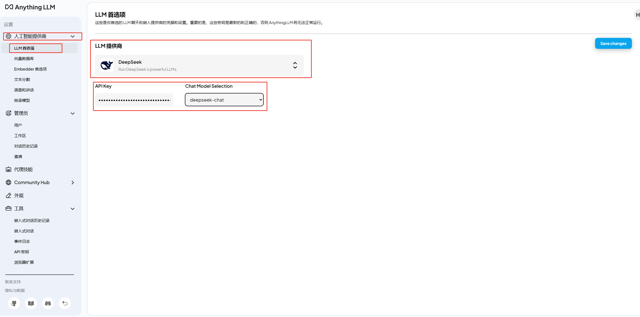Click the API Key input field
The height and width of the screenshot is (317, 640).
pyautogui.click(x=134, y=100)
